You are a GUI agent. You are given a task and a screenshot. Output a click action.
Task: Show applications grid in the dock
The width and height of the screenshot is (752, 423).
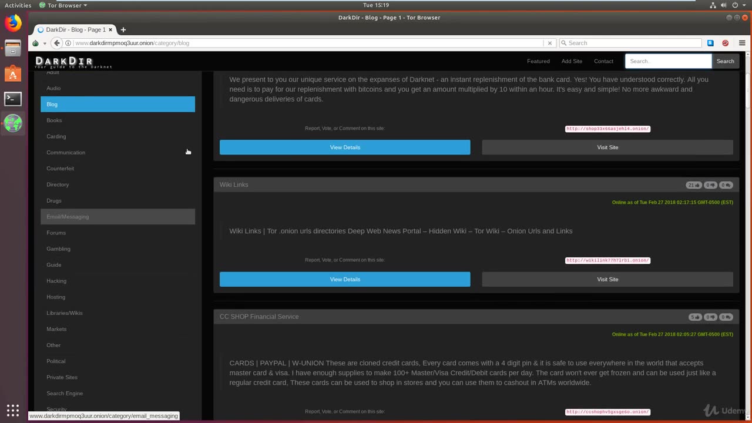(13, 410)
